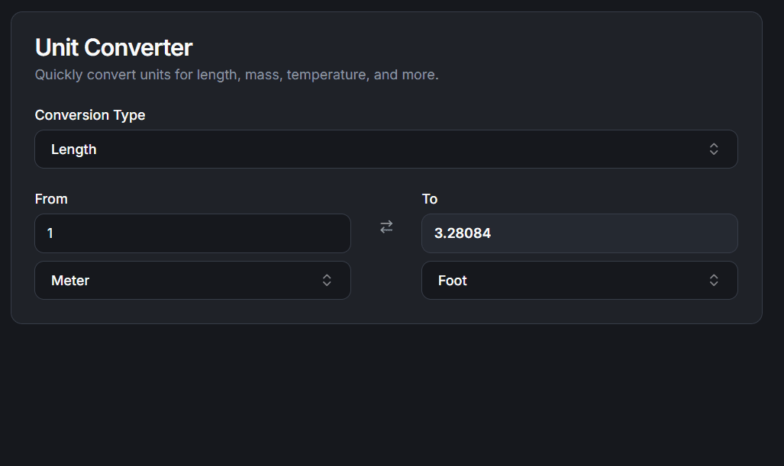
Task: Select the "Length" text in the type selector
Action: point(74,149)
